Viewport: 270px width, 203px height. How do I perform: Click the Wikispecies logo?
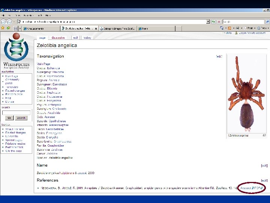click(x=16, y=51)
